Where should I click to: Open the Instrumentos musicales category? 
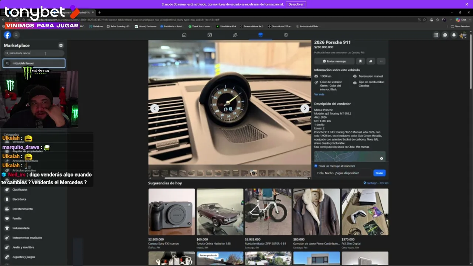[34, 238]
